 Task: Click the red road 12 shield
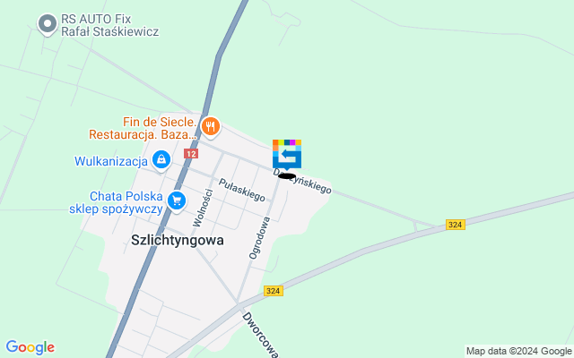click(191, 154)
